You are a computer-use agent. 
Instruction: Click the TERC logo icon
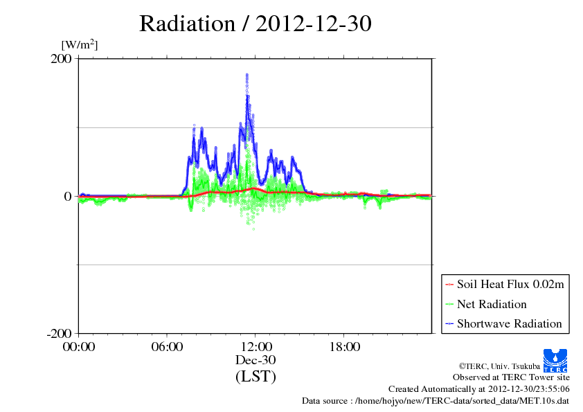(x=555, y=360)
